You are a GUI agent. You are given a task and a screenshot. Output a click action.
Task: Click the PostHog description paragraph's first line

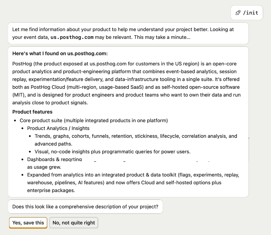coord(124,64)
